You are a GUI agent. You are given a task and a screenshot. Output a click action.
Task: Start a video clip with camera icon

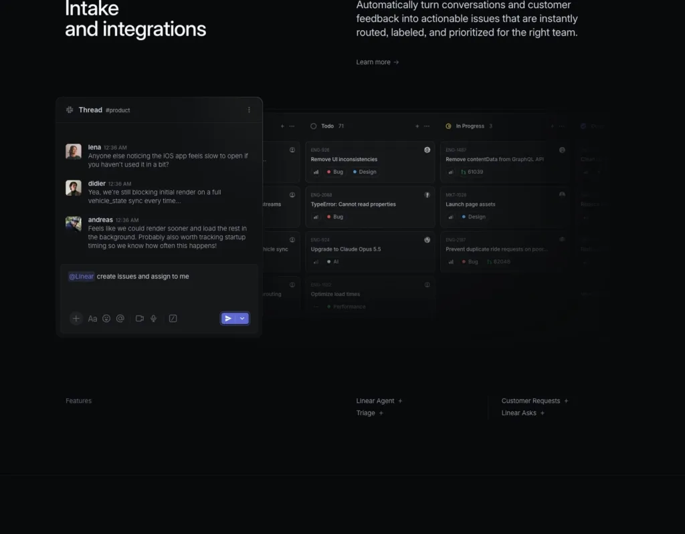(x=140, y=319)
